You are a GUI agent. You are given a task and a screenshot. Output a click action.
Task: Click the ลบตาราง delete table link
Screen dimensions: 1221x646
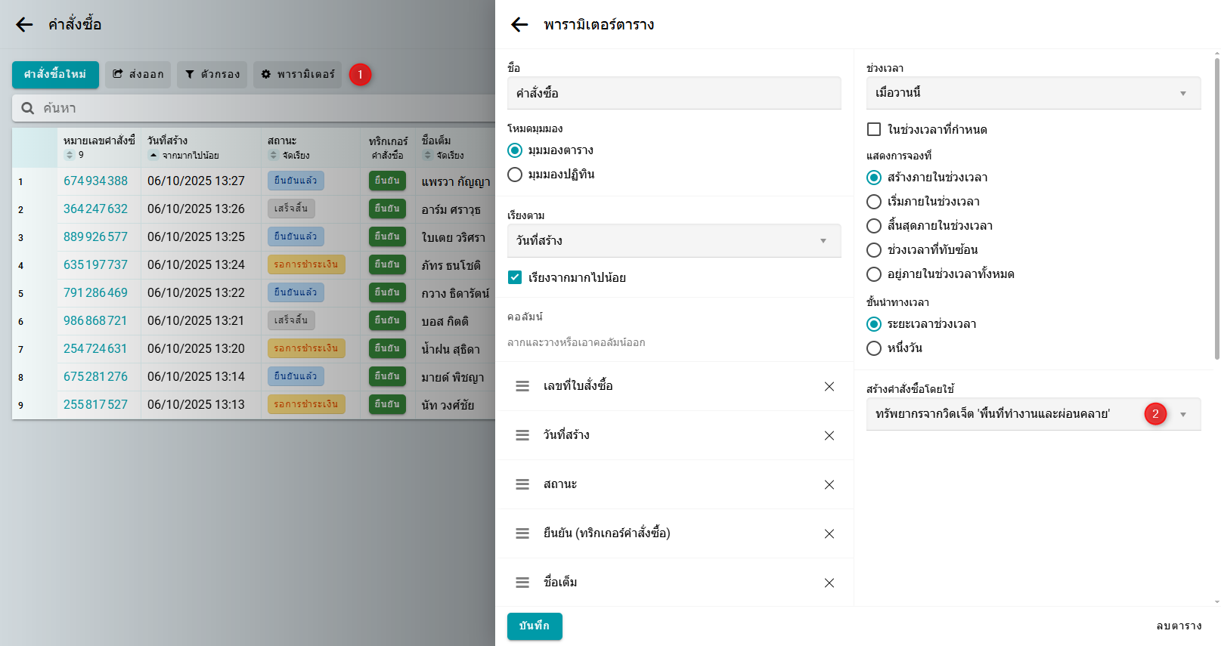click(1179, 626)
